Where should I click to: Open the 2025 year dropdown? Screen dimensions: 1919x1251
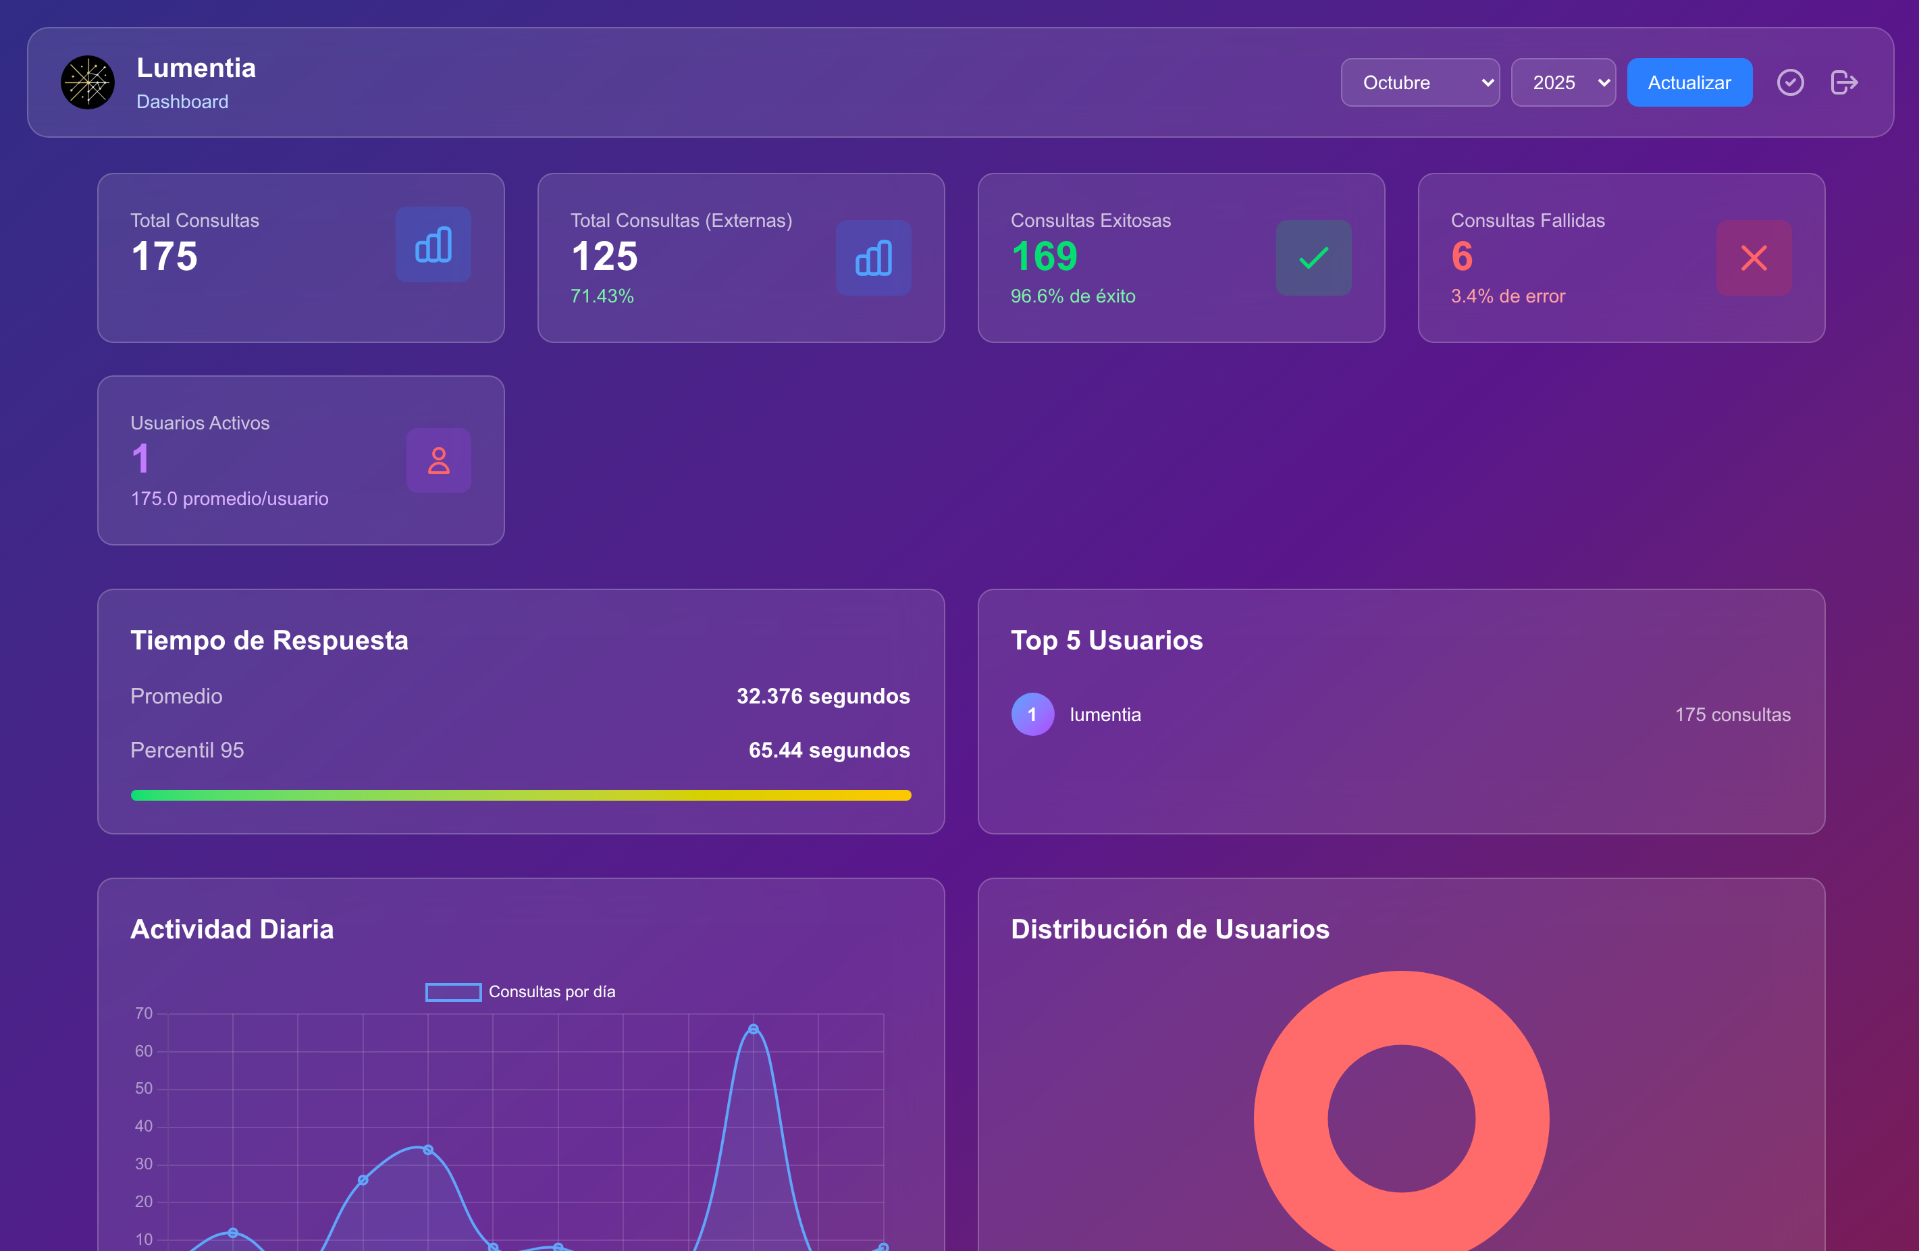click(x=1562, y=82)
